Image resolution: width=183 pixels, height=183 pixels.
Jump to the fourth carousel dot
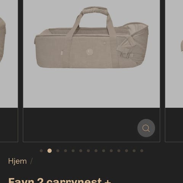point(66,151)
